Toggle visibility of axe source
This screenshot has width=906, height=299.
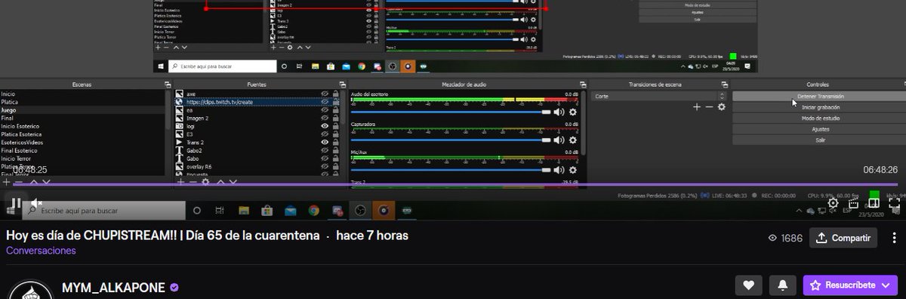(x=325, y=94)
